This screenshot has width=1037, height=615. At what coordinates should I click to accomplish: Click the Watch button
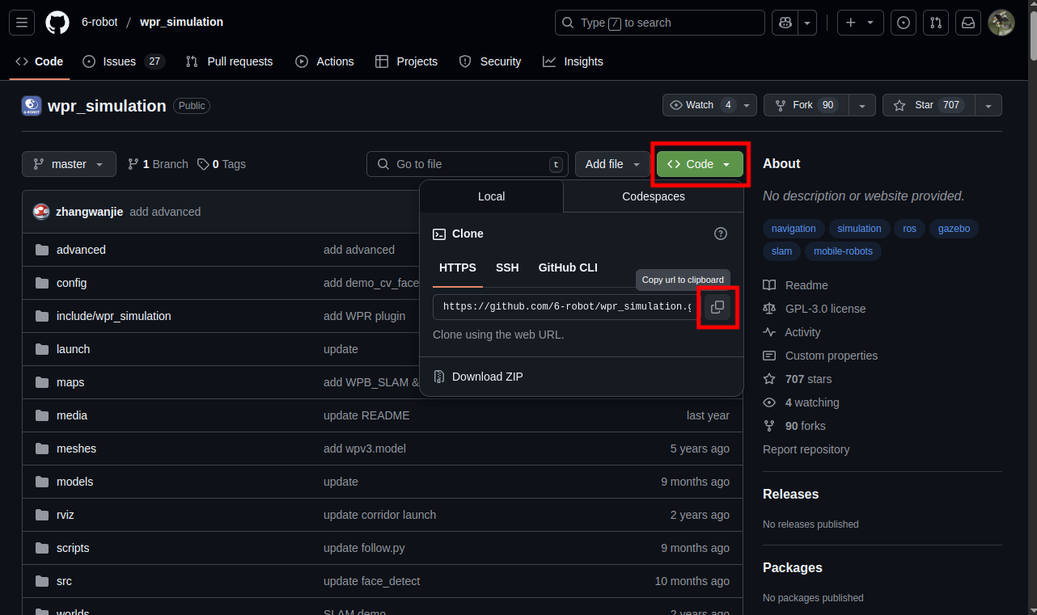[701, 105]
